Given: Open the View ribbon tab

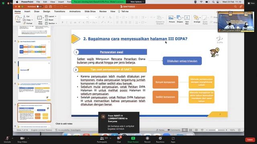Looking at the screenshot, I should click(113, 12).
